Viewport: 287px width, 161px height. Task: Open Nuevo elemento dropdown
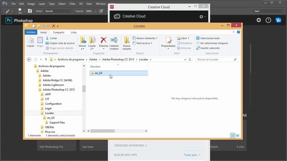(x=145, y=38)
